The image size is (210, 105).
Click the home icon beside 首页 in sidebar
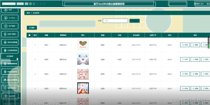point(6,10)
